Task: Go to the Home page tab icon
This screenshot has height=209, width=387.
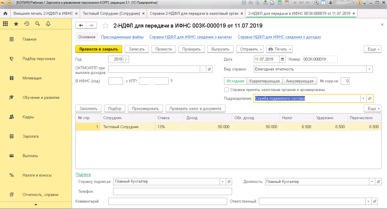Action: tap(5, 14)
